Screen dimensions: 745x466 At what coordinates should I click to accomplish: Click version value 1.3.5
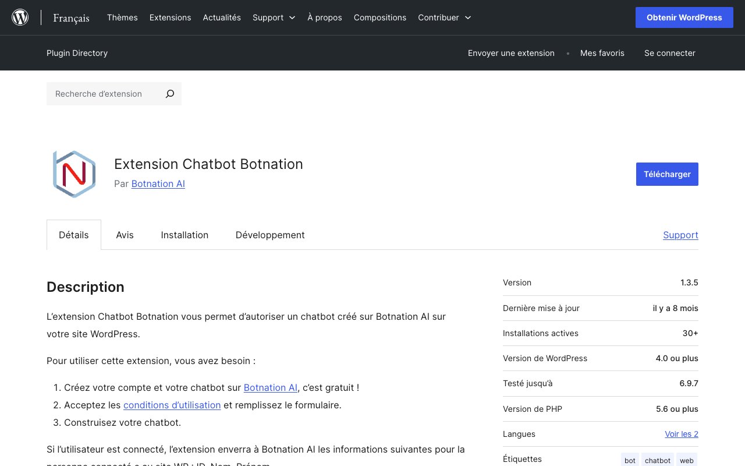[689, 283]
